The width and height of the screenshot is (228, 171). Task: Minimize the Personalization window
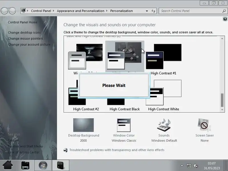point(204,3)
